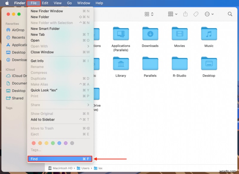
Task: Open the R-Studio folder
Action: coord(179,63)
